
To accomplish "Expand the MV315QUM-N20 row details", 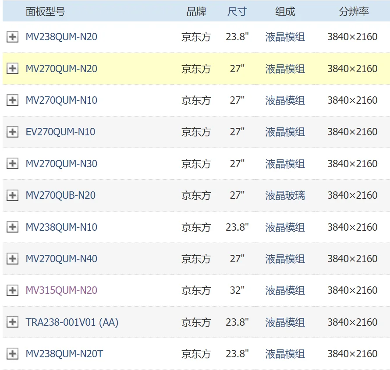I will click(12, 290).
